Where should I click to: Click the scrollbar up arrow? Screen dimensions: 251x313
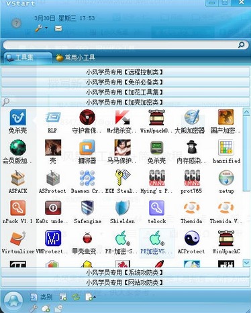(246, 112)
